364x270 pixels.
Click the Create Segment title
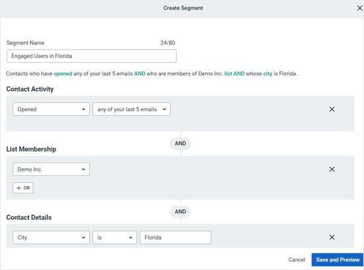point(183,8)
